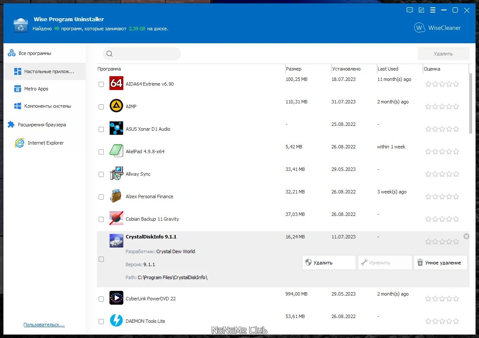The width and height of the screenshot is (479, 338).
Task: Enable the Cobian Backup 11 Gravity checkbox
Action: tap(101, 219)
